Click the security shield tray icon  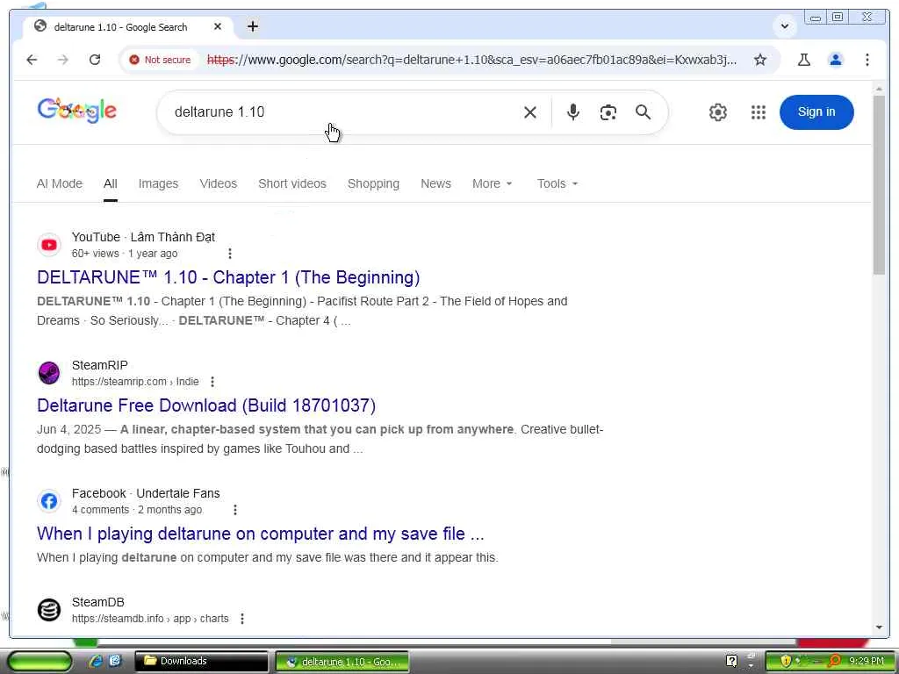click(x=786, y=661)
